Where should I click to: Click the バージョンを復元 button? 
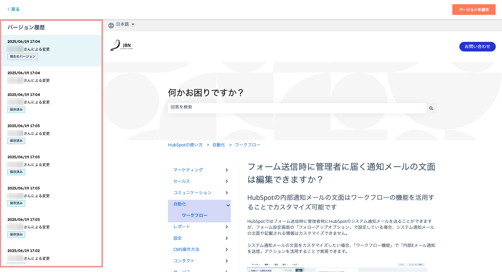[474, 10]
